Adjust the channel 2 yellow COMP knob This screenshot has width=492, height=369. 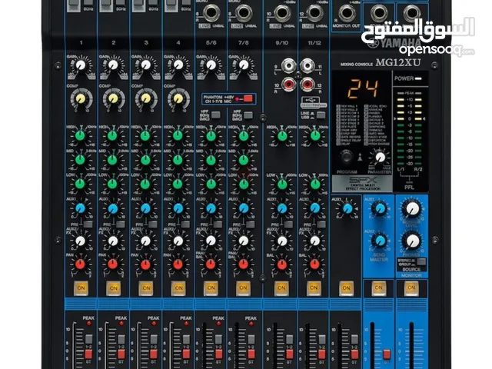113,99
